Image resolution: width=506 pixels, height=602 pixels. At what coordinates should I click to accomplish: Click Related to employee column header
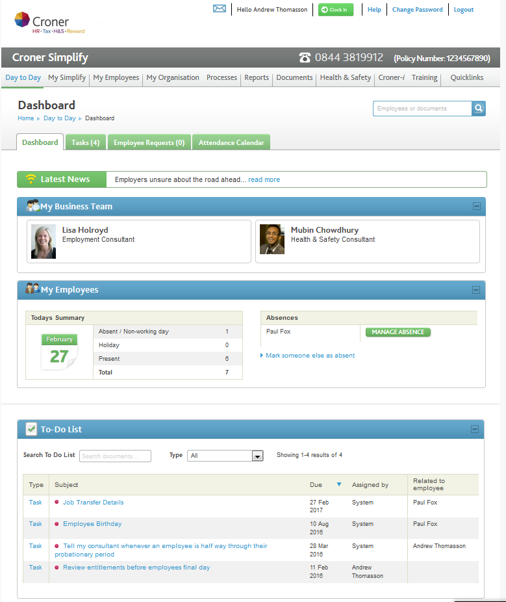pos(429,484)
